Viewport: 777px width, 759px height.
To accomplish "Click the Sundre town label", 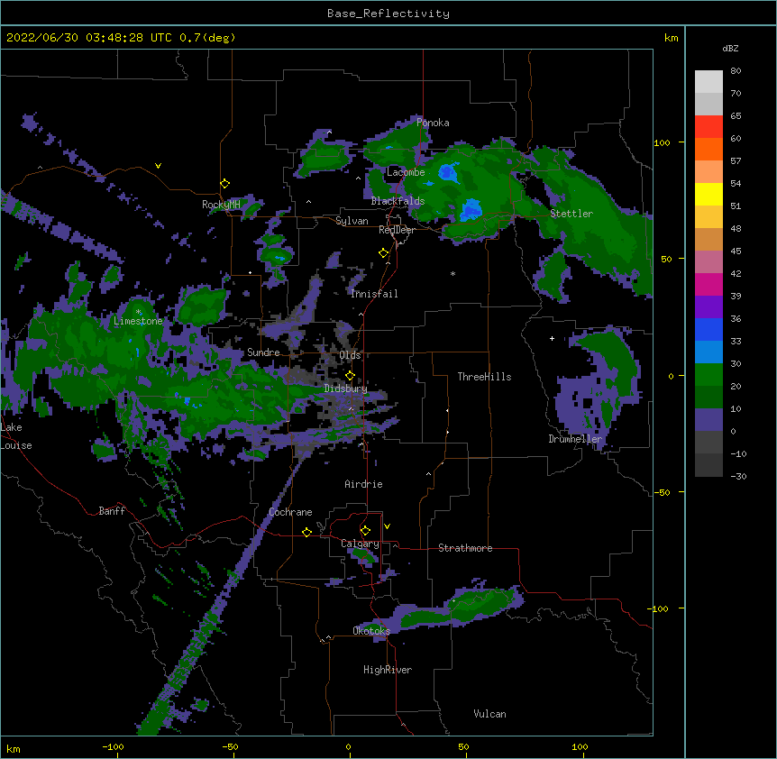I will coord(263,352).
